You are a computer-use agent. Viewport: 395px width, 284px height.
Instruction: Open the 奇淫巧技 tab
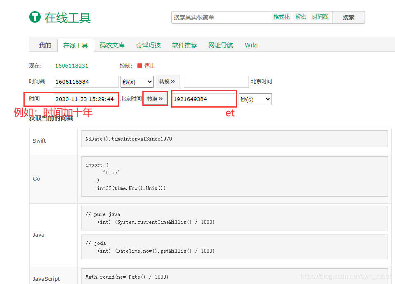(148, 45)
